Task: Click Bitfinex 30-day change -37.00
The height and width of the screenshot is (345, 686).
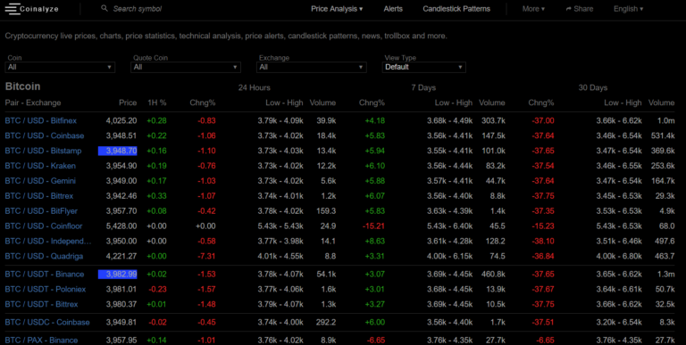Action: click(543, 120)
